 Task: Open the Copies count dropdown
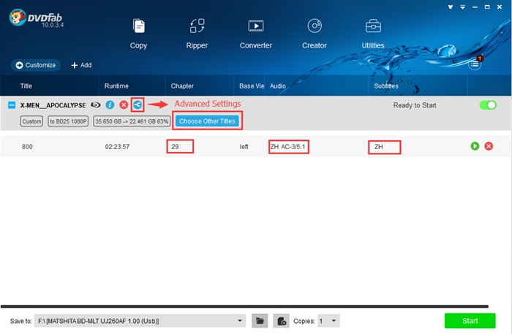tap(328, 321)
